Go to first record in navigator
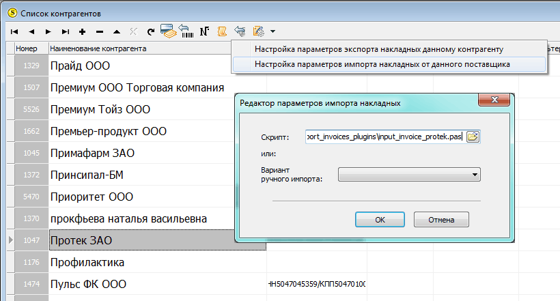 [x=14, y=32]
